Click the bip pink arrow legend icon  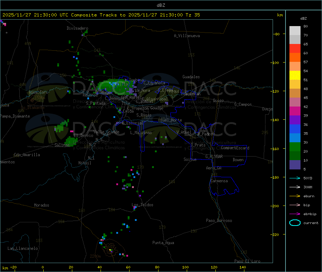click(x=295, y=205)
